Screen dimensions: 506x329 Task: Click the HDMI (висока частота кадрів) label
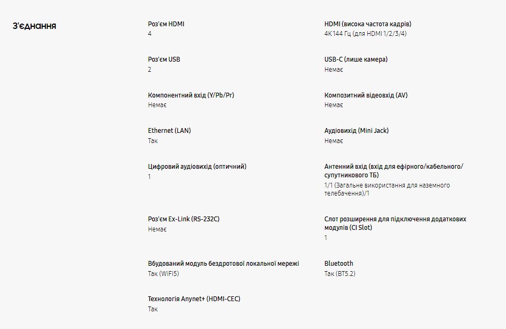pyautogui.click(x=367, y=24)
